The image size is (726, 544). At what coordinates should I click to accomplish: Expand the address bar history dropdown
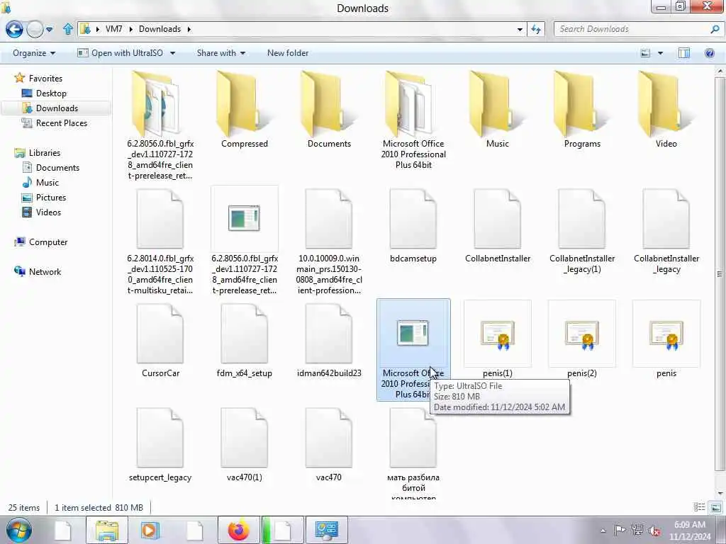[x=520, y=29]
